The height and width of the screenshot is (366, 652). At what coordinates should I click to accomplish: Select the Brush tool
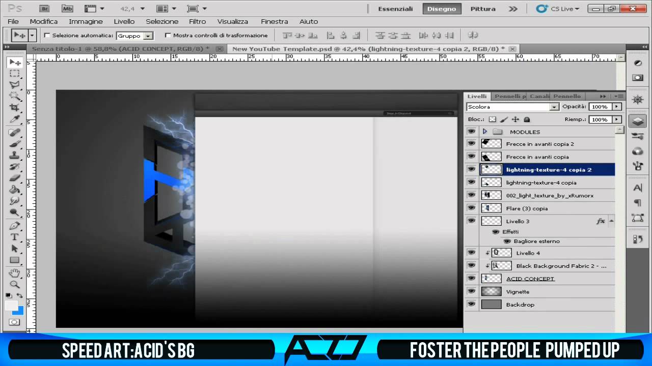(15, 144)
